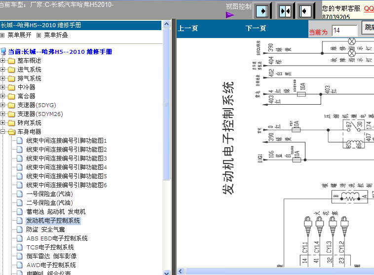Open 线束中间连接编号引脚功能图4
The height and width of the screenshot is (275, 374).
coord(67,167)
